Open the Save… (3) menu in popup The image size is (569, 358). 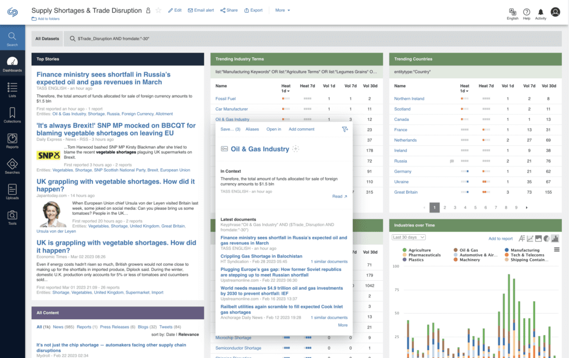click(x=231, y=129)
